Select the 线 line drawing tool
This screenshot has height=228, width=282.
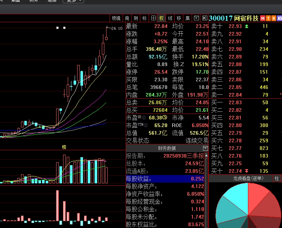coord(170,18)
